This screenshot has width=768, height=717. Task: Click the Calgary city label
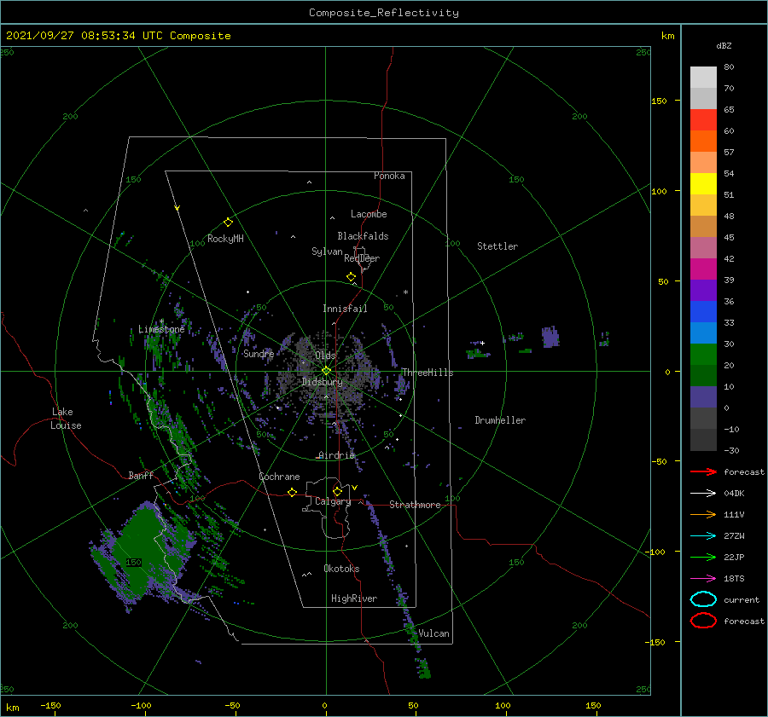(333, 501)
